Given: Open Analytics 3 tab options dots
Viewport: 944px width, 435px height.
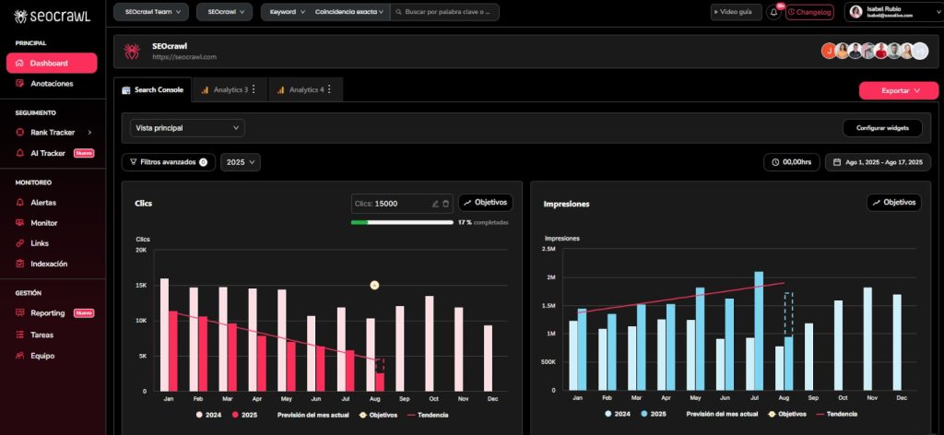Looking at the screenshot, I should (254, 89).
